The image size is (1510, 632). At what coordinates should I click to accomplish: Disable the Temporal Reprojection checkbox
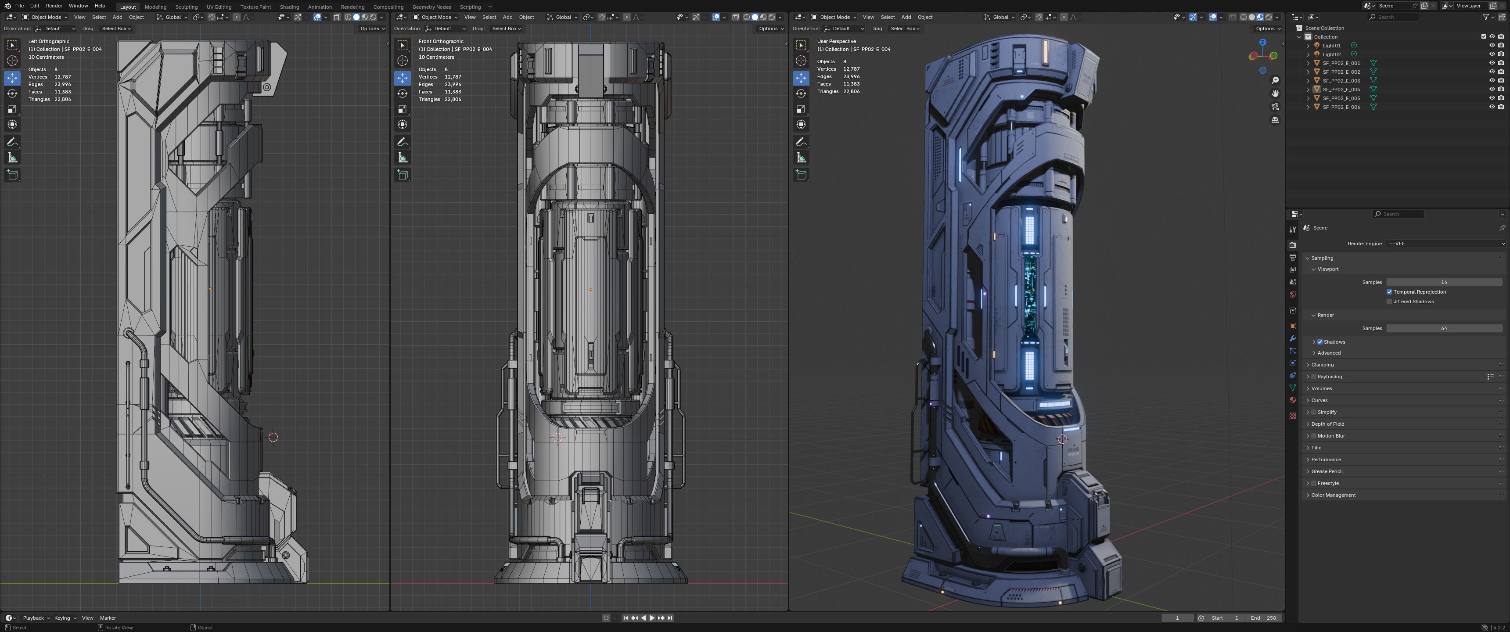point(1389,292)
